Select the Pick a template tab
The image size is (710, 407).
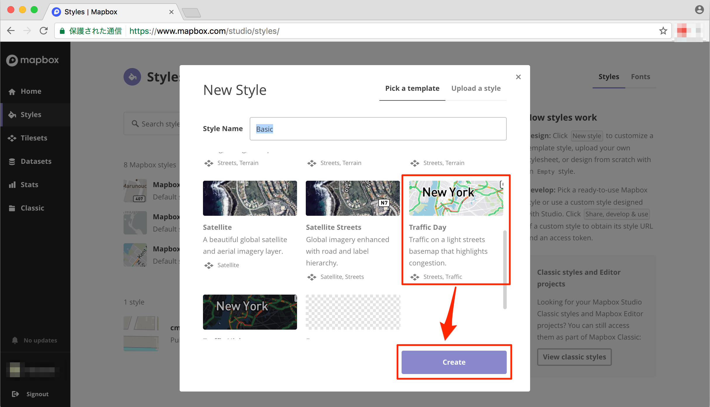point(412,88)
